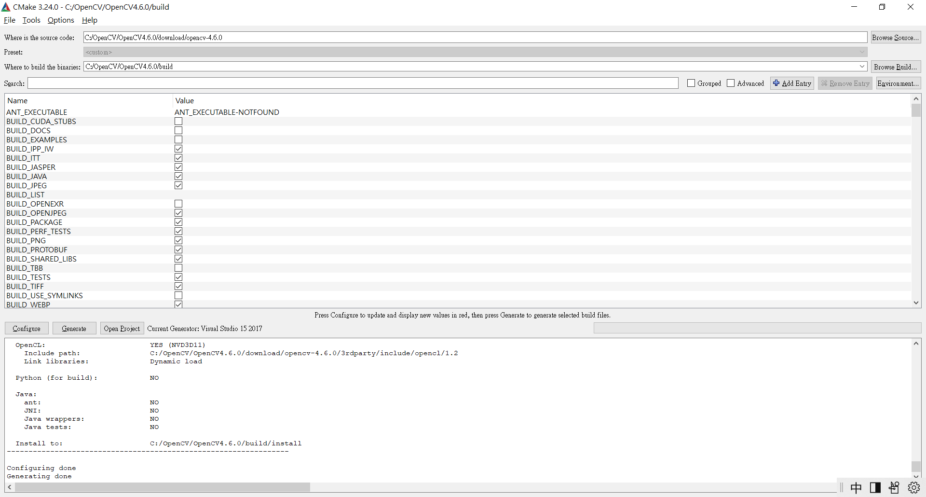Viewport: 926px width, 497px height.
Task: Select the BUILD_WEBP entry name
Action: pyautogui.click(x=28, y=304)
